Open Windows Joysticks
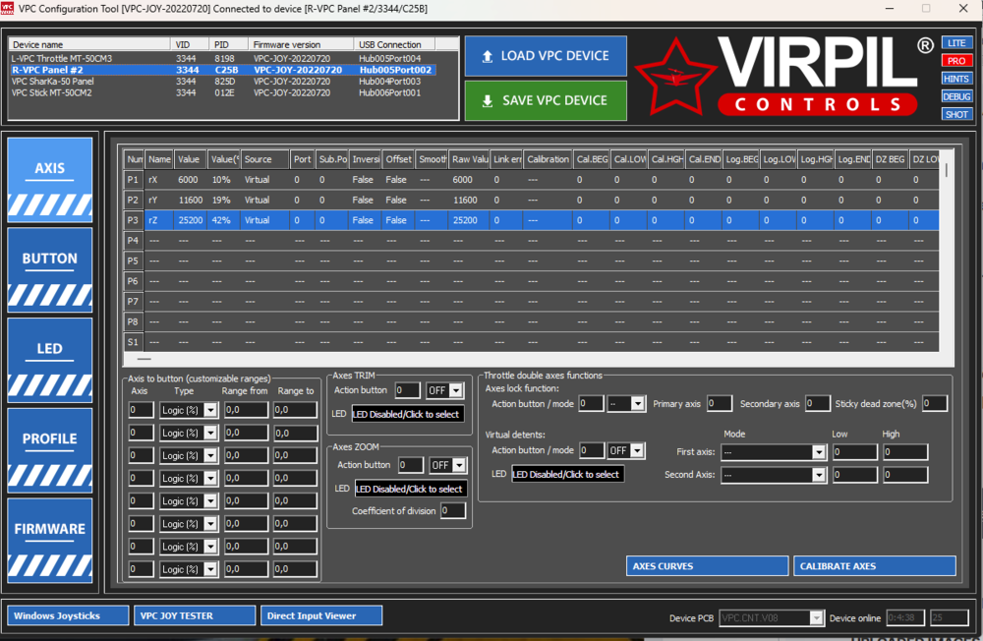 [69, 615]
